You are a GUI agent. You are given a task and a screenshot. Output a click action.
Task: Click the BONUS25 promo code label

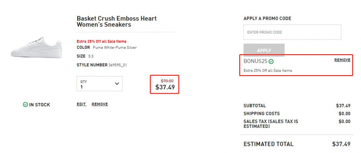pos(256,61)
